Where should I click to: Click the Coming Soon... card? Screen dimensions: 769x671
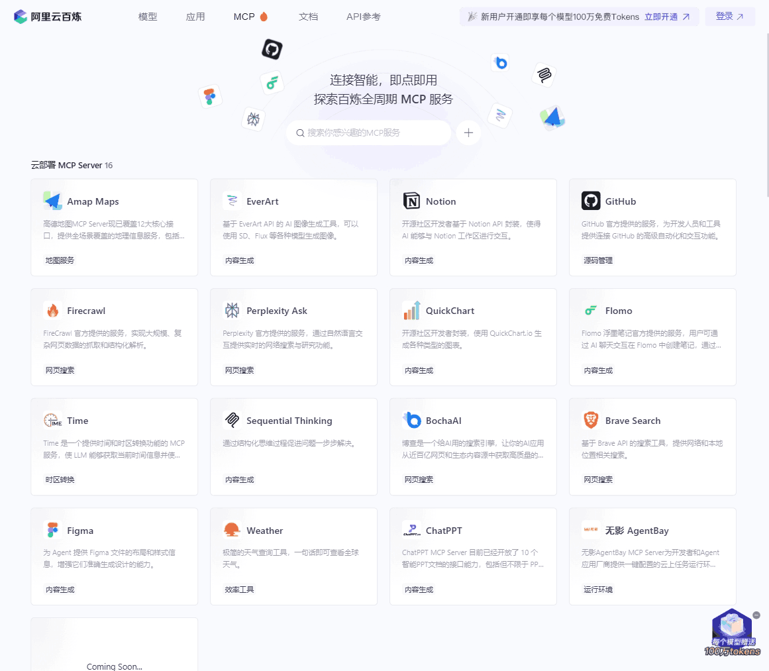[x=115, y=645]
